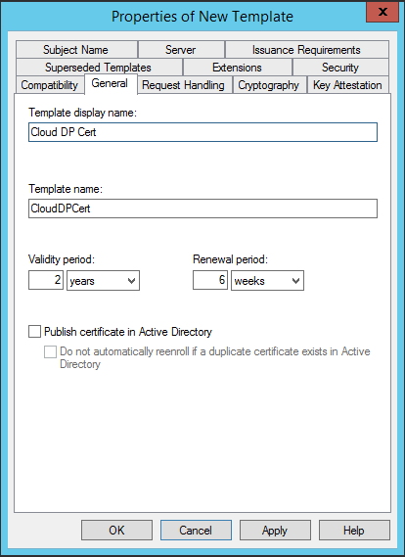The height and width of the screenshot is (557, 405).
Task: Click the Template name field
Action: [x=202, y=209]
